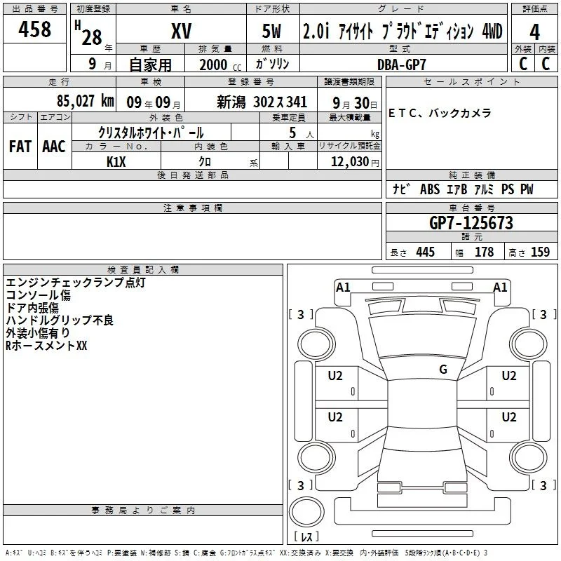Click the usage history 自家用

[150, 65]
